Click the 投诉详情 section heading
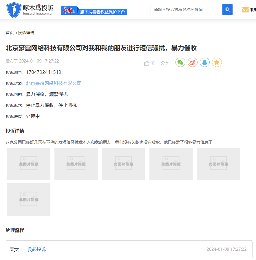This screenshot has width=256, height=260. tap(15, 131)
